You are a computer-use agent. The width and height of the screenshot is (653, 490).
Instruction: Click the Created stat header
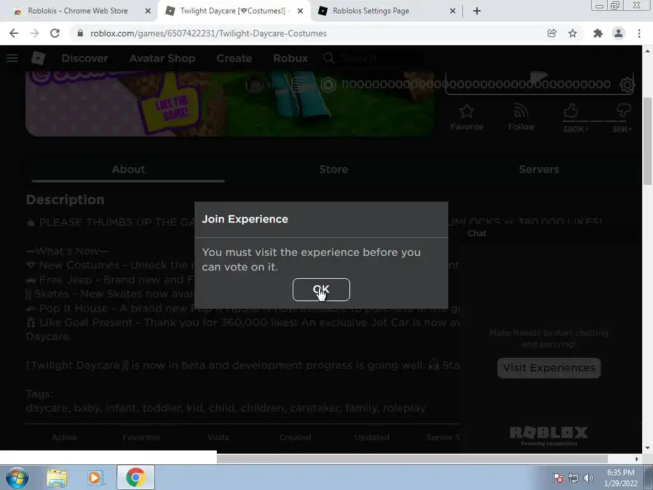(x=295, y=438)
